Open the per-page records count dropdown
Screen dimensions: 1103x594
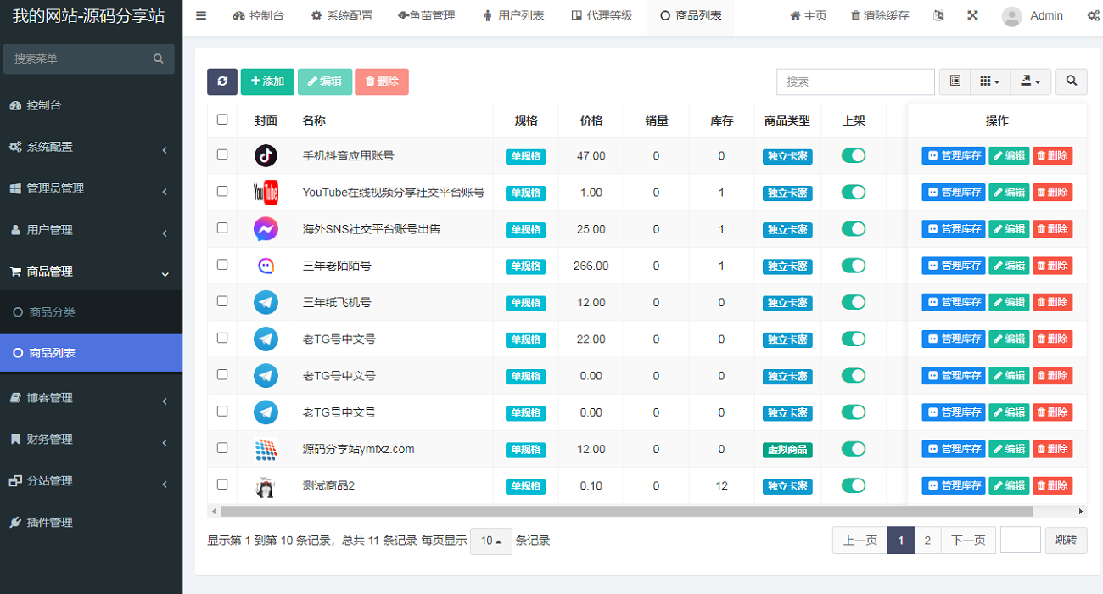(x=490, y=541)
